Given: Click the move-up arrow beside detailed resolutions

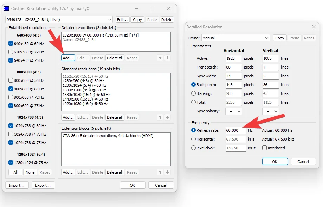Looking at the screenshot, I should click(x=160, y=58).
